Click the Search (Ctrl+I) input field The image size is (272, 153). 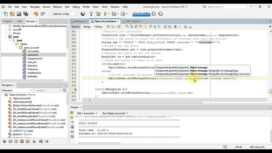tap(227, 7)
